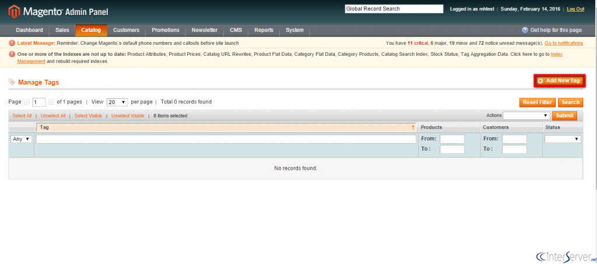
Task: Open the Catalog menu
Action: click(91, 30)
